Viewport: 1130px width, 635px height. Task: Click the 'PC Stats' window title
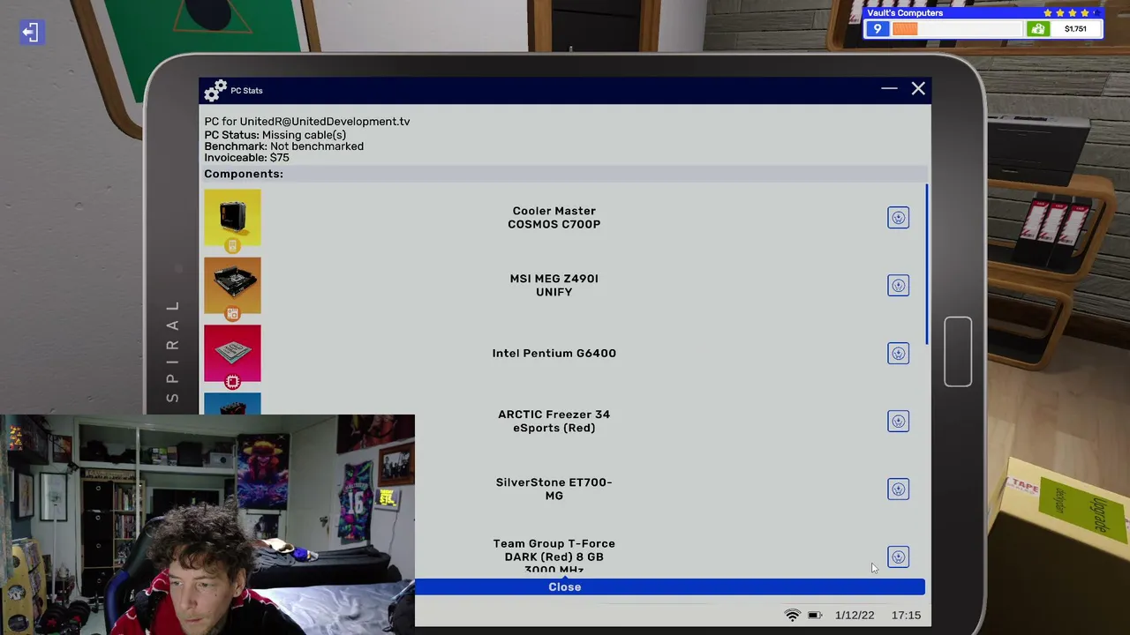coord(246,91)
